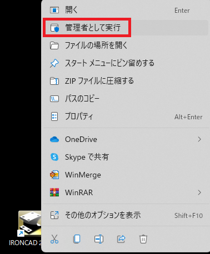
Task: Click the WinRAR books icon
Action: 54,192
